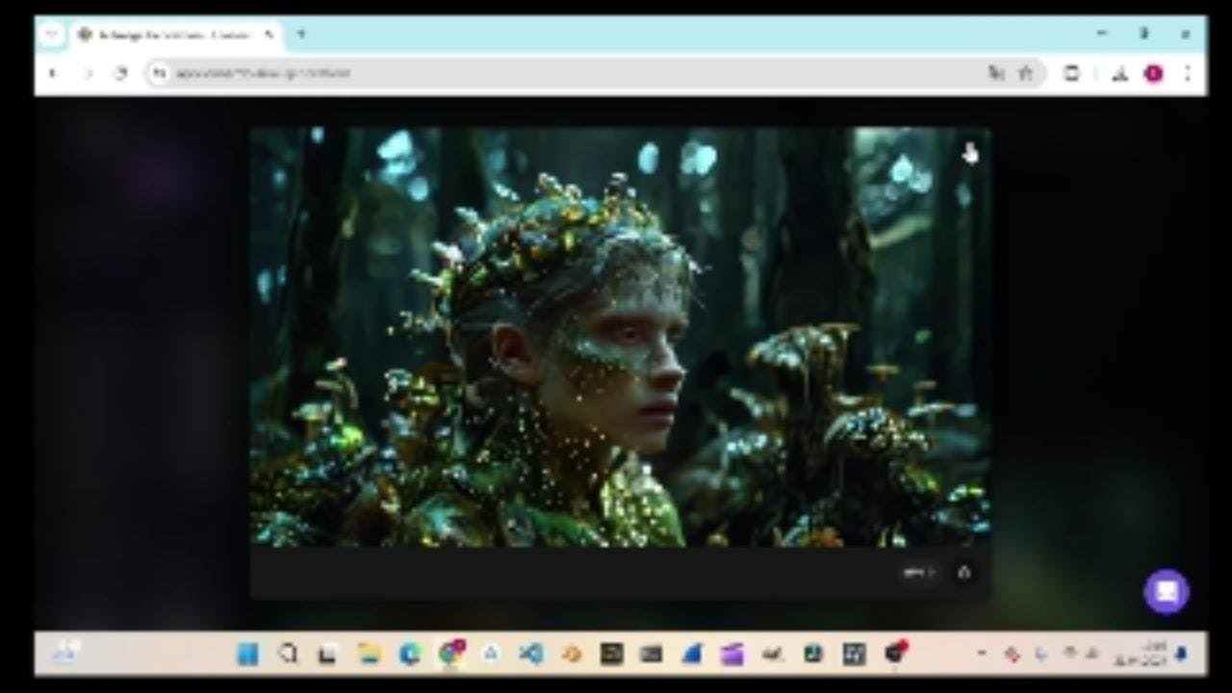Open the zoom percentage control below the image
This screenshot has width=1232, height=693.
point(918,573)
